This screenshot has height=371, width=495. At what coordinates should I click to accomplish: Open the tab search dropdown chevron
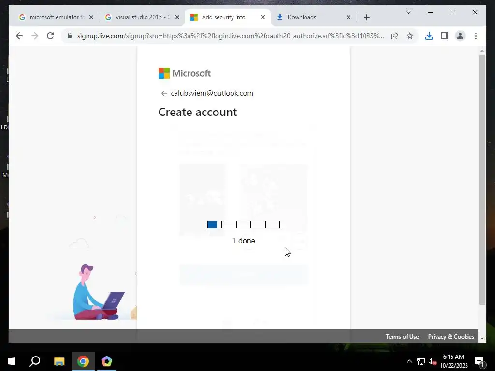pyautogui.click(x=408, y=12)
